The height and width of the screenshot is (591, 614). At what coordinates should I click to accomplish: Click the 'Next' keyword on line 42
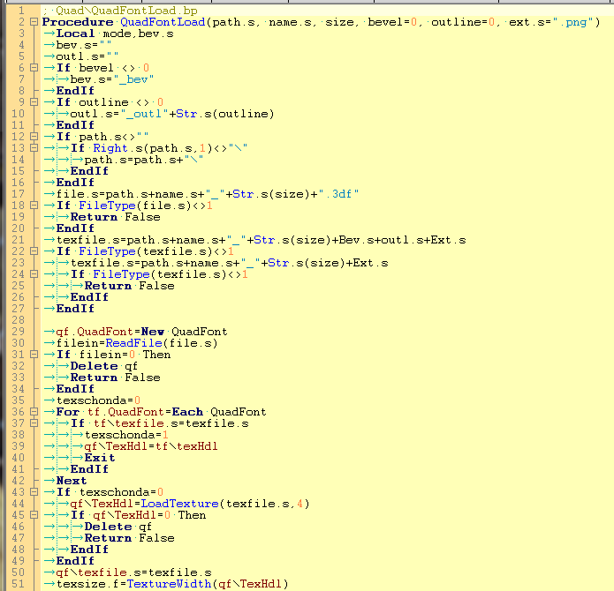tap(72, 481)
